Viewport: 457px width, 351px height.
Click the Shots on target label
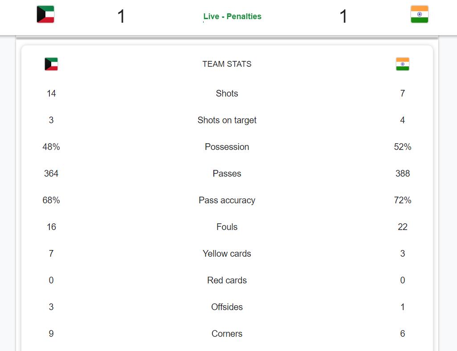[x=227, y=120]
